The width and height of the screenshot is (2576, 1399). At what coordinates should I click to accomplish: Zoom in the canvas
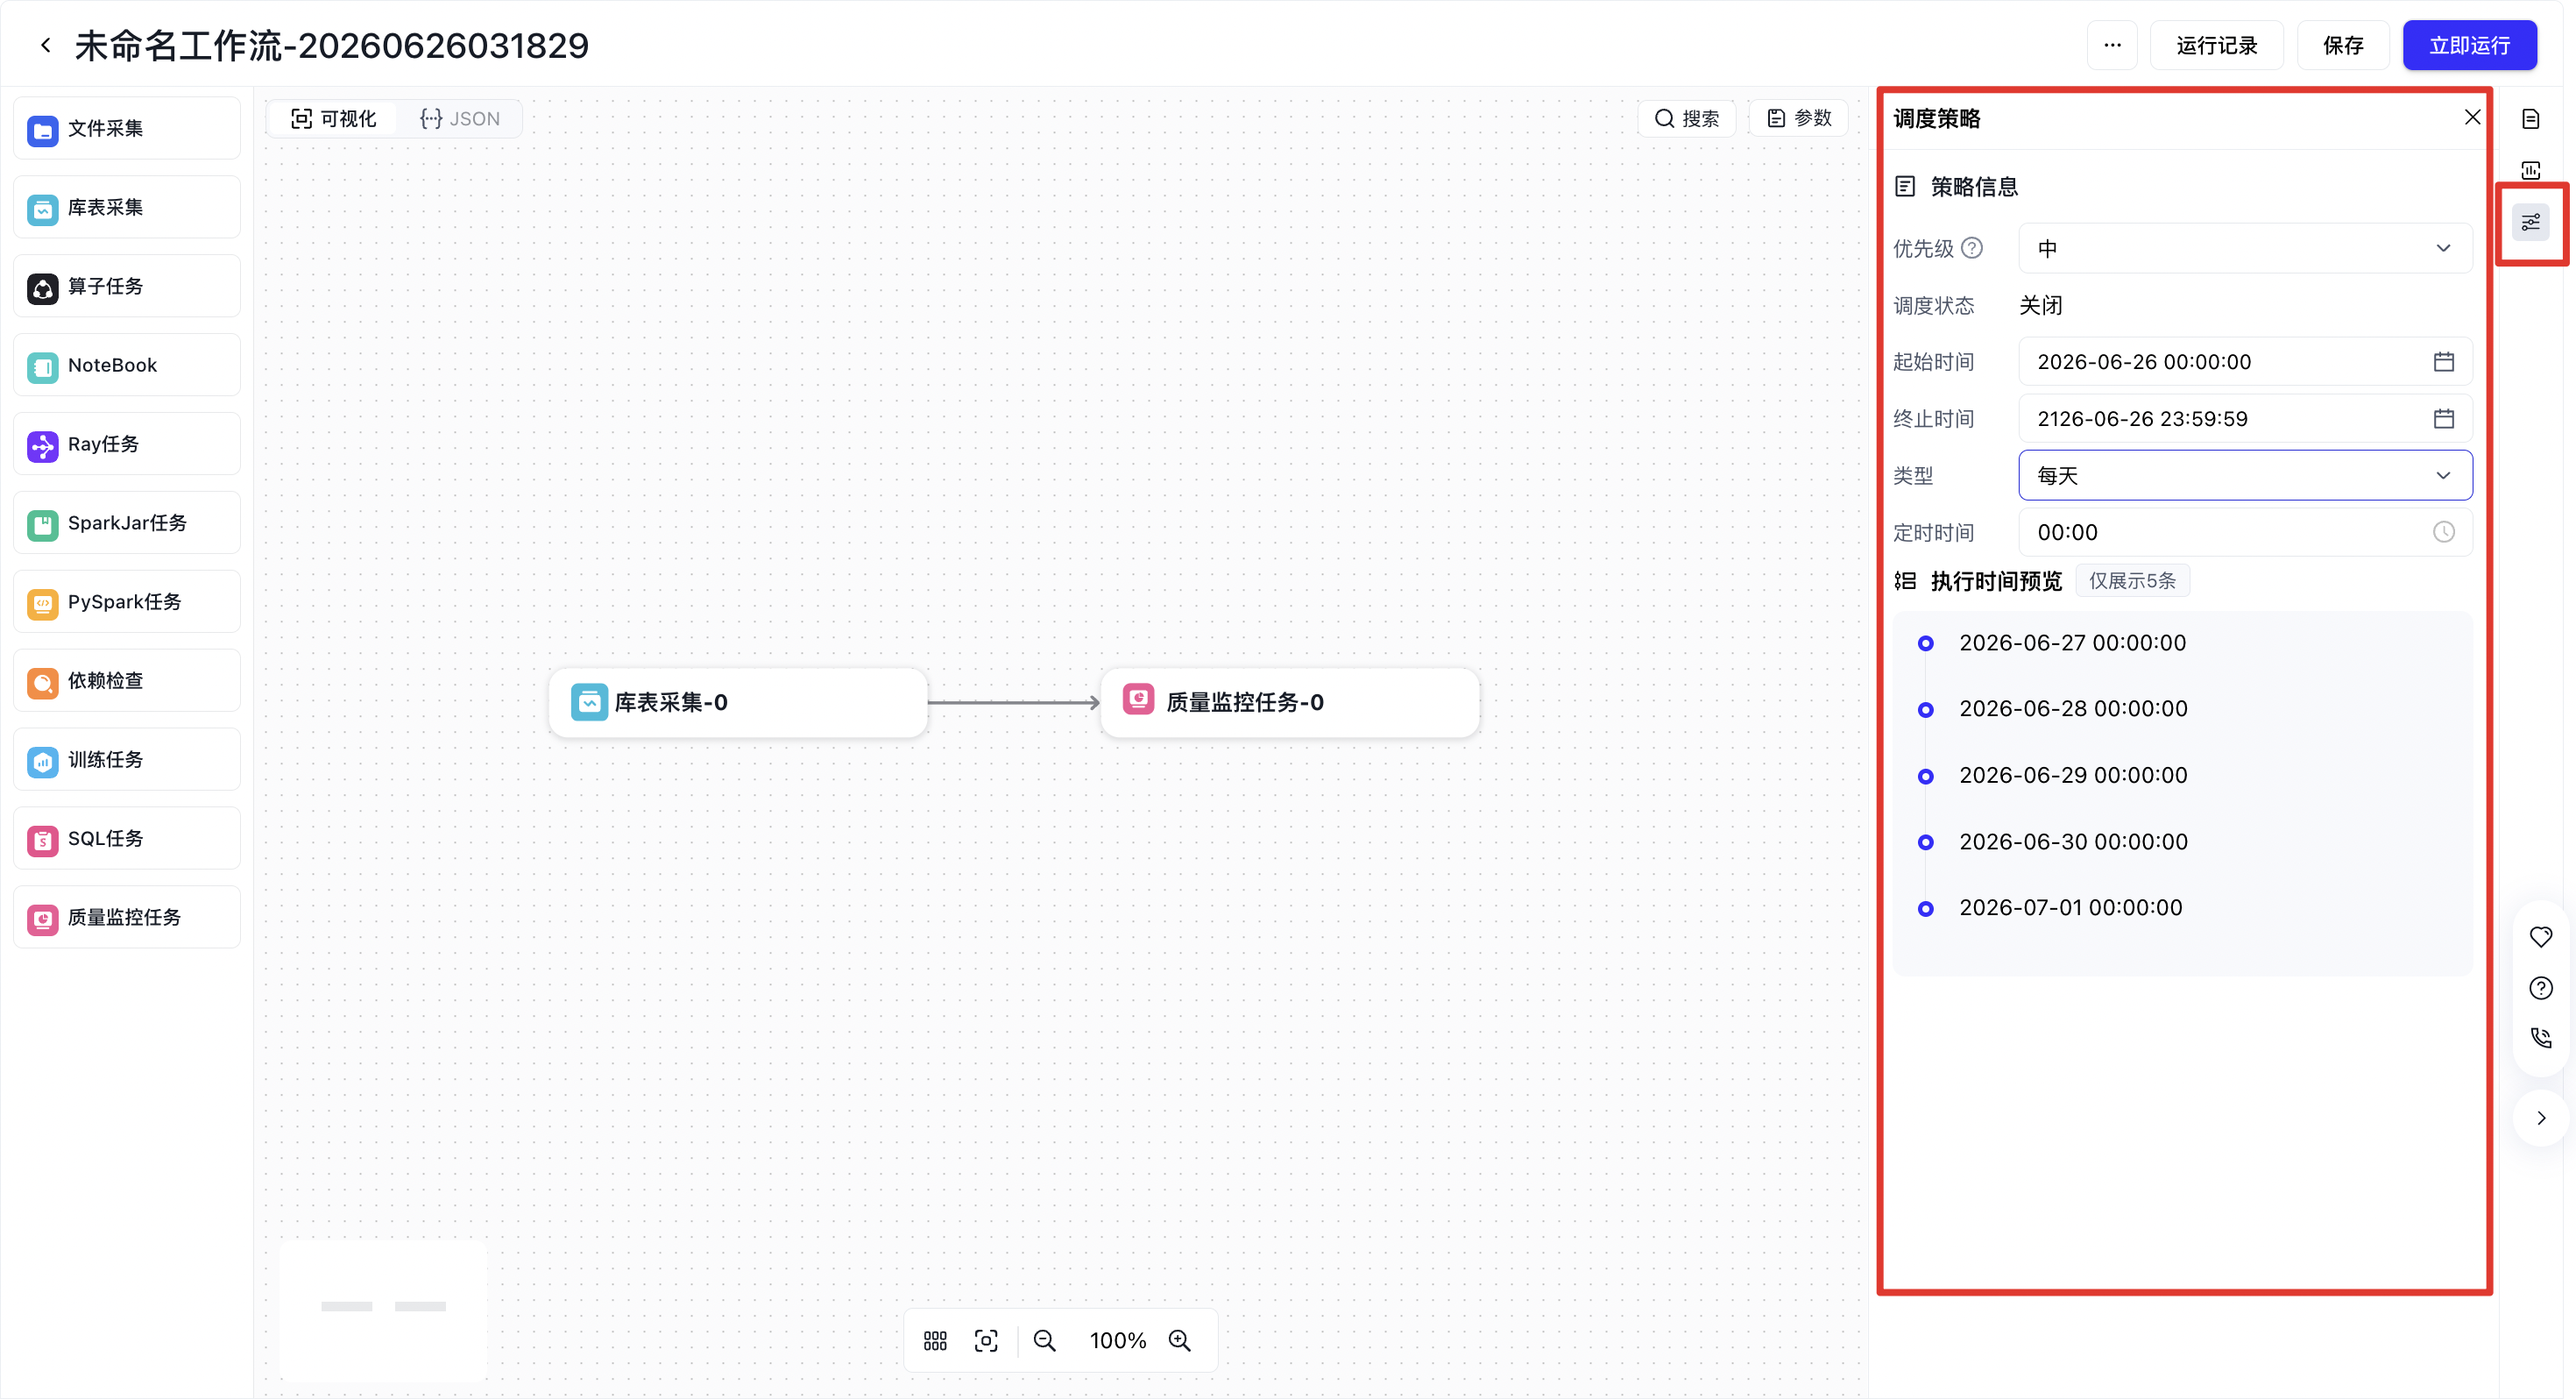[1180, 1341]
